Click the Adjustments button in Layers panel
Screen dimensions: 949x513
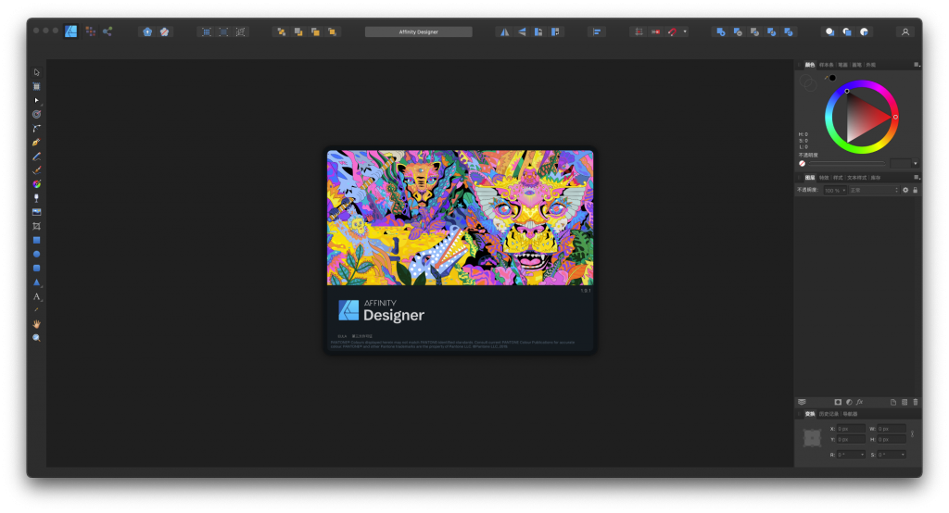849,402
